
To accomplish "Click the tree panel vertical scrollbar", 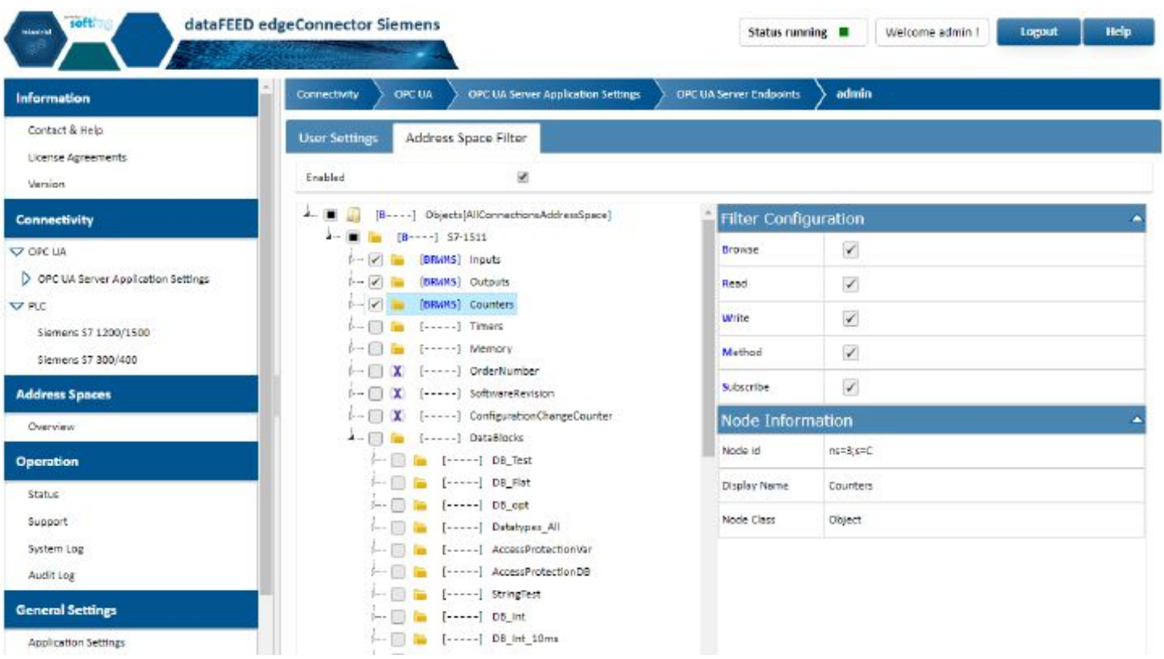I will pos(707,338).
